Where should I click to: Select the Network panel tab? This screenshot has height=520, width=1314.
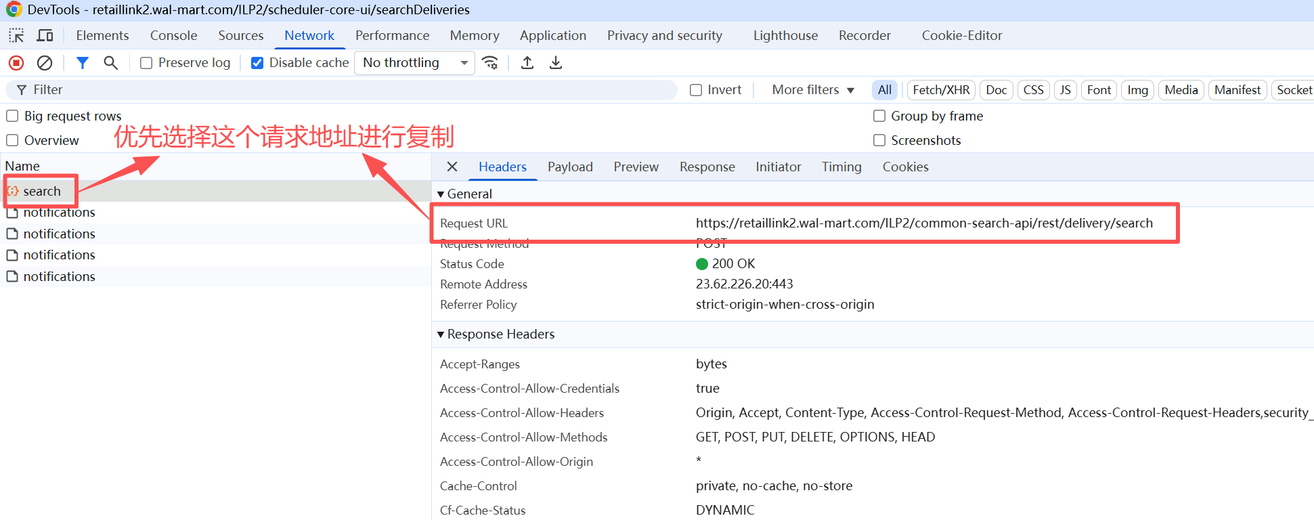point(309,35)
